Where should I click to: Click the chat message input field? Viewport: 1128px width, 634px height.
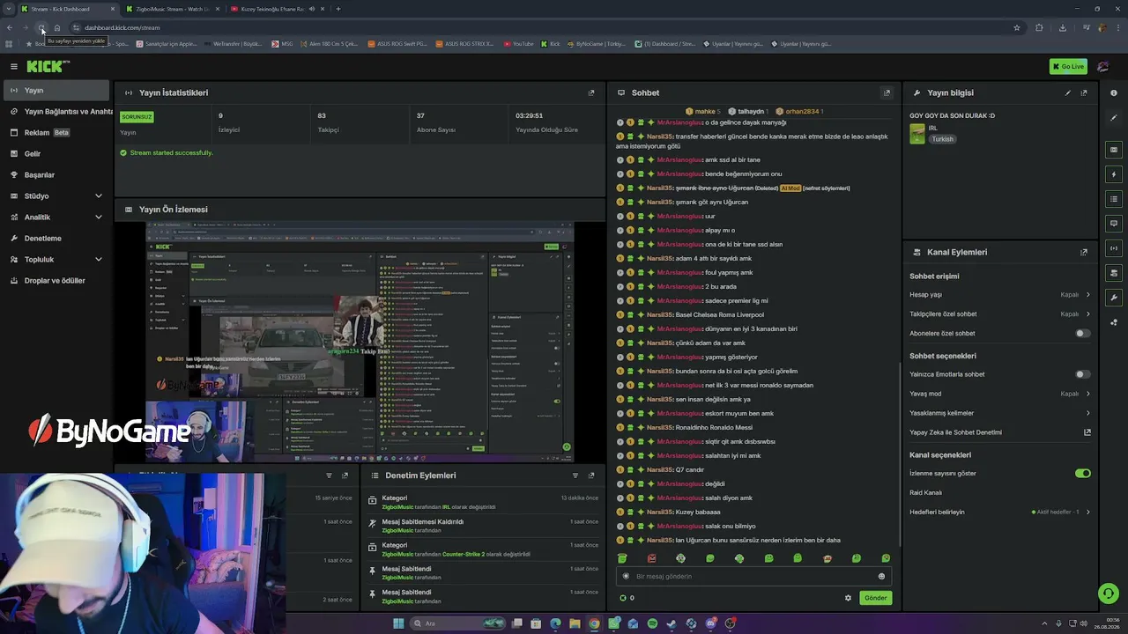coord(753,576)
